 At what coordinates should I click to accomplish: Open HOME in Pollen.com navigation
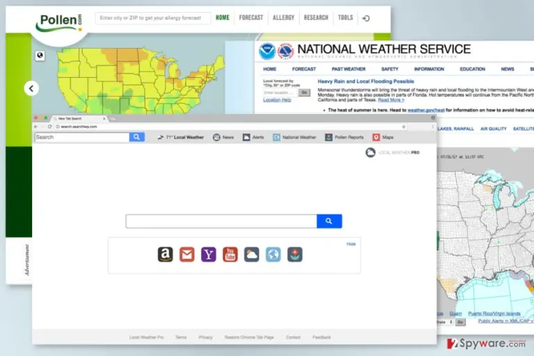222,17
